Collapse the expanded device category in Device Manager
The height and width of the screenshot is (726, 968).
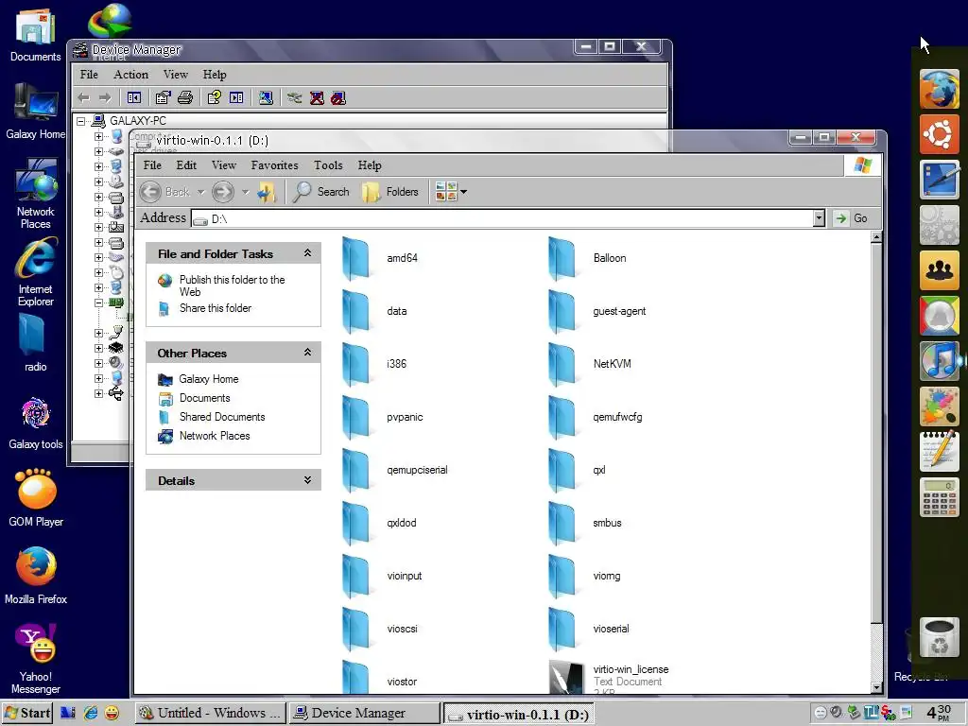click(98, 303)
